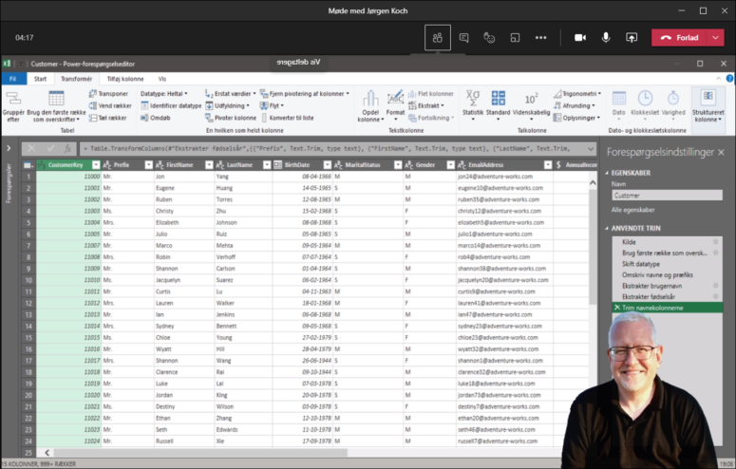Image resolution: width=736 pixels, height=469 pixels.
Task: Open filter dropdown for CustomerKey column
Action: pyautogui.click(x=96, y=165)
